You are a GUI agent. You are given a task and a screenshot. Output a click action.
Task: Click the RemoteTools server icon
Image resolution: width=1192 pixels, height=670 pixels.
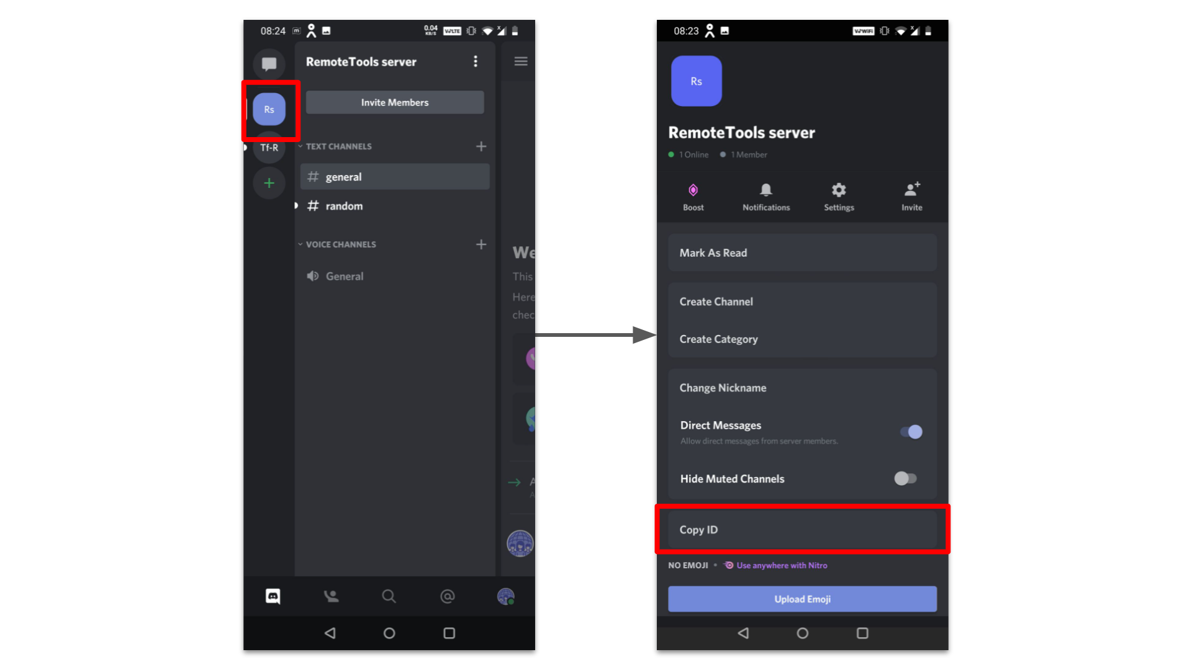click(270, 109)
